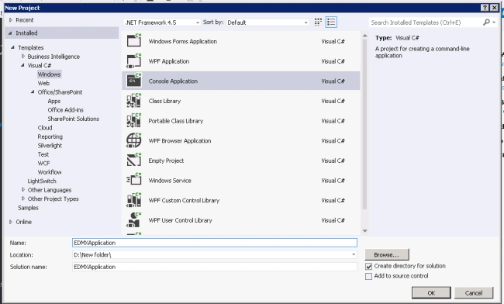Select the Cloud category
The height and width of the screenshot is (304, 504).
45,128
